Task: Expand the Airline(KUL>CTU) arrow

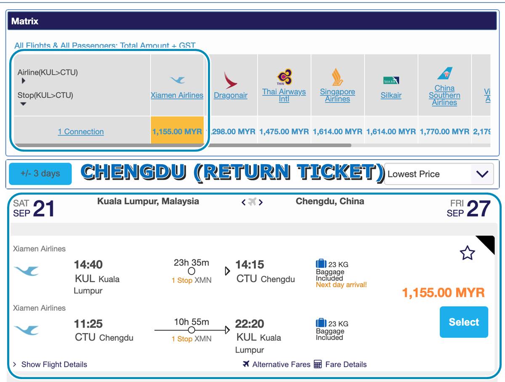Action: pyautogui.click(x=24, y=81)
